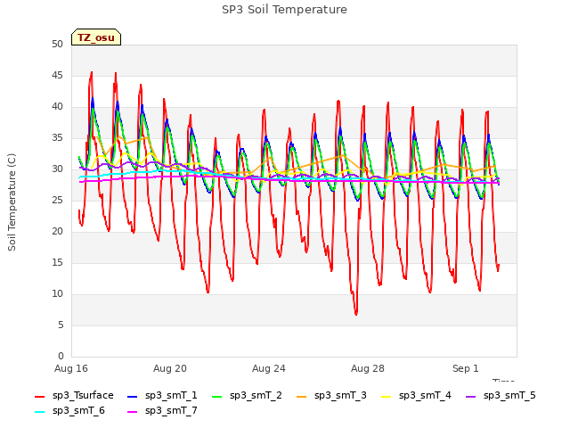Toggle the sp3_smT_5 legend label

pos(509,396)
